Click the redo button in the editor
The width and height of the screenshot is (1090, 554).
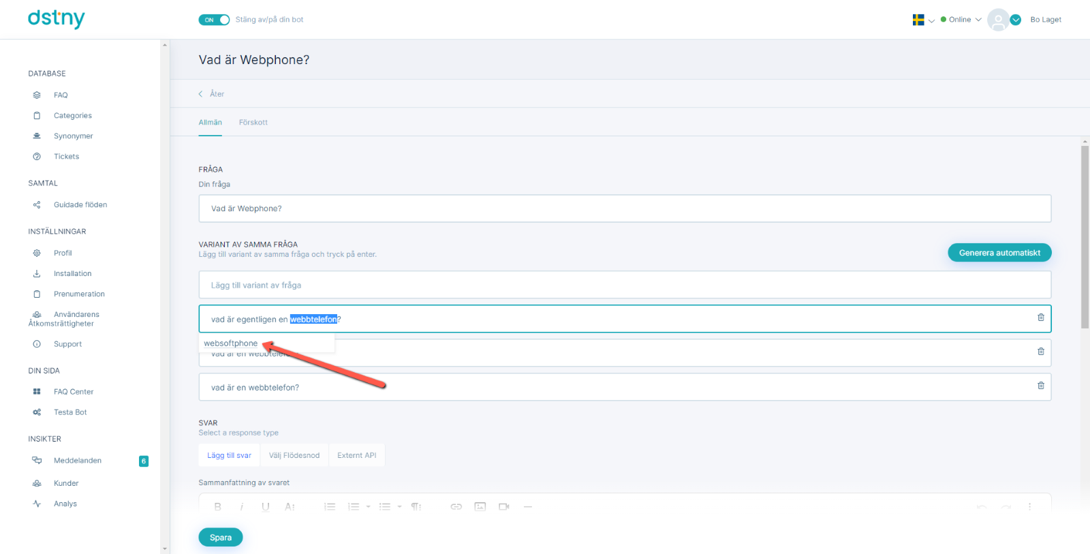[x=1006, y=507]
